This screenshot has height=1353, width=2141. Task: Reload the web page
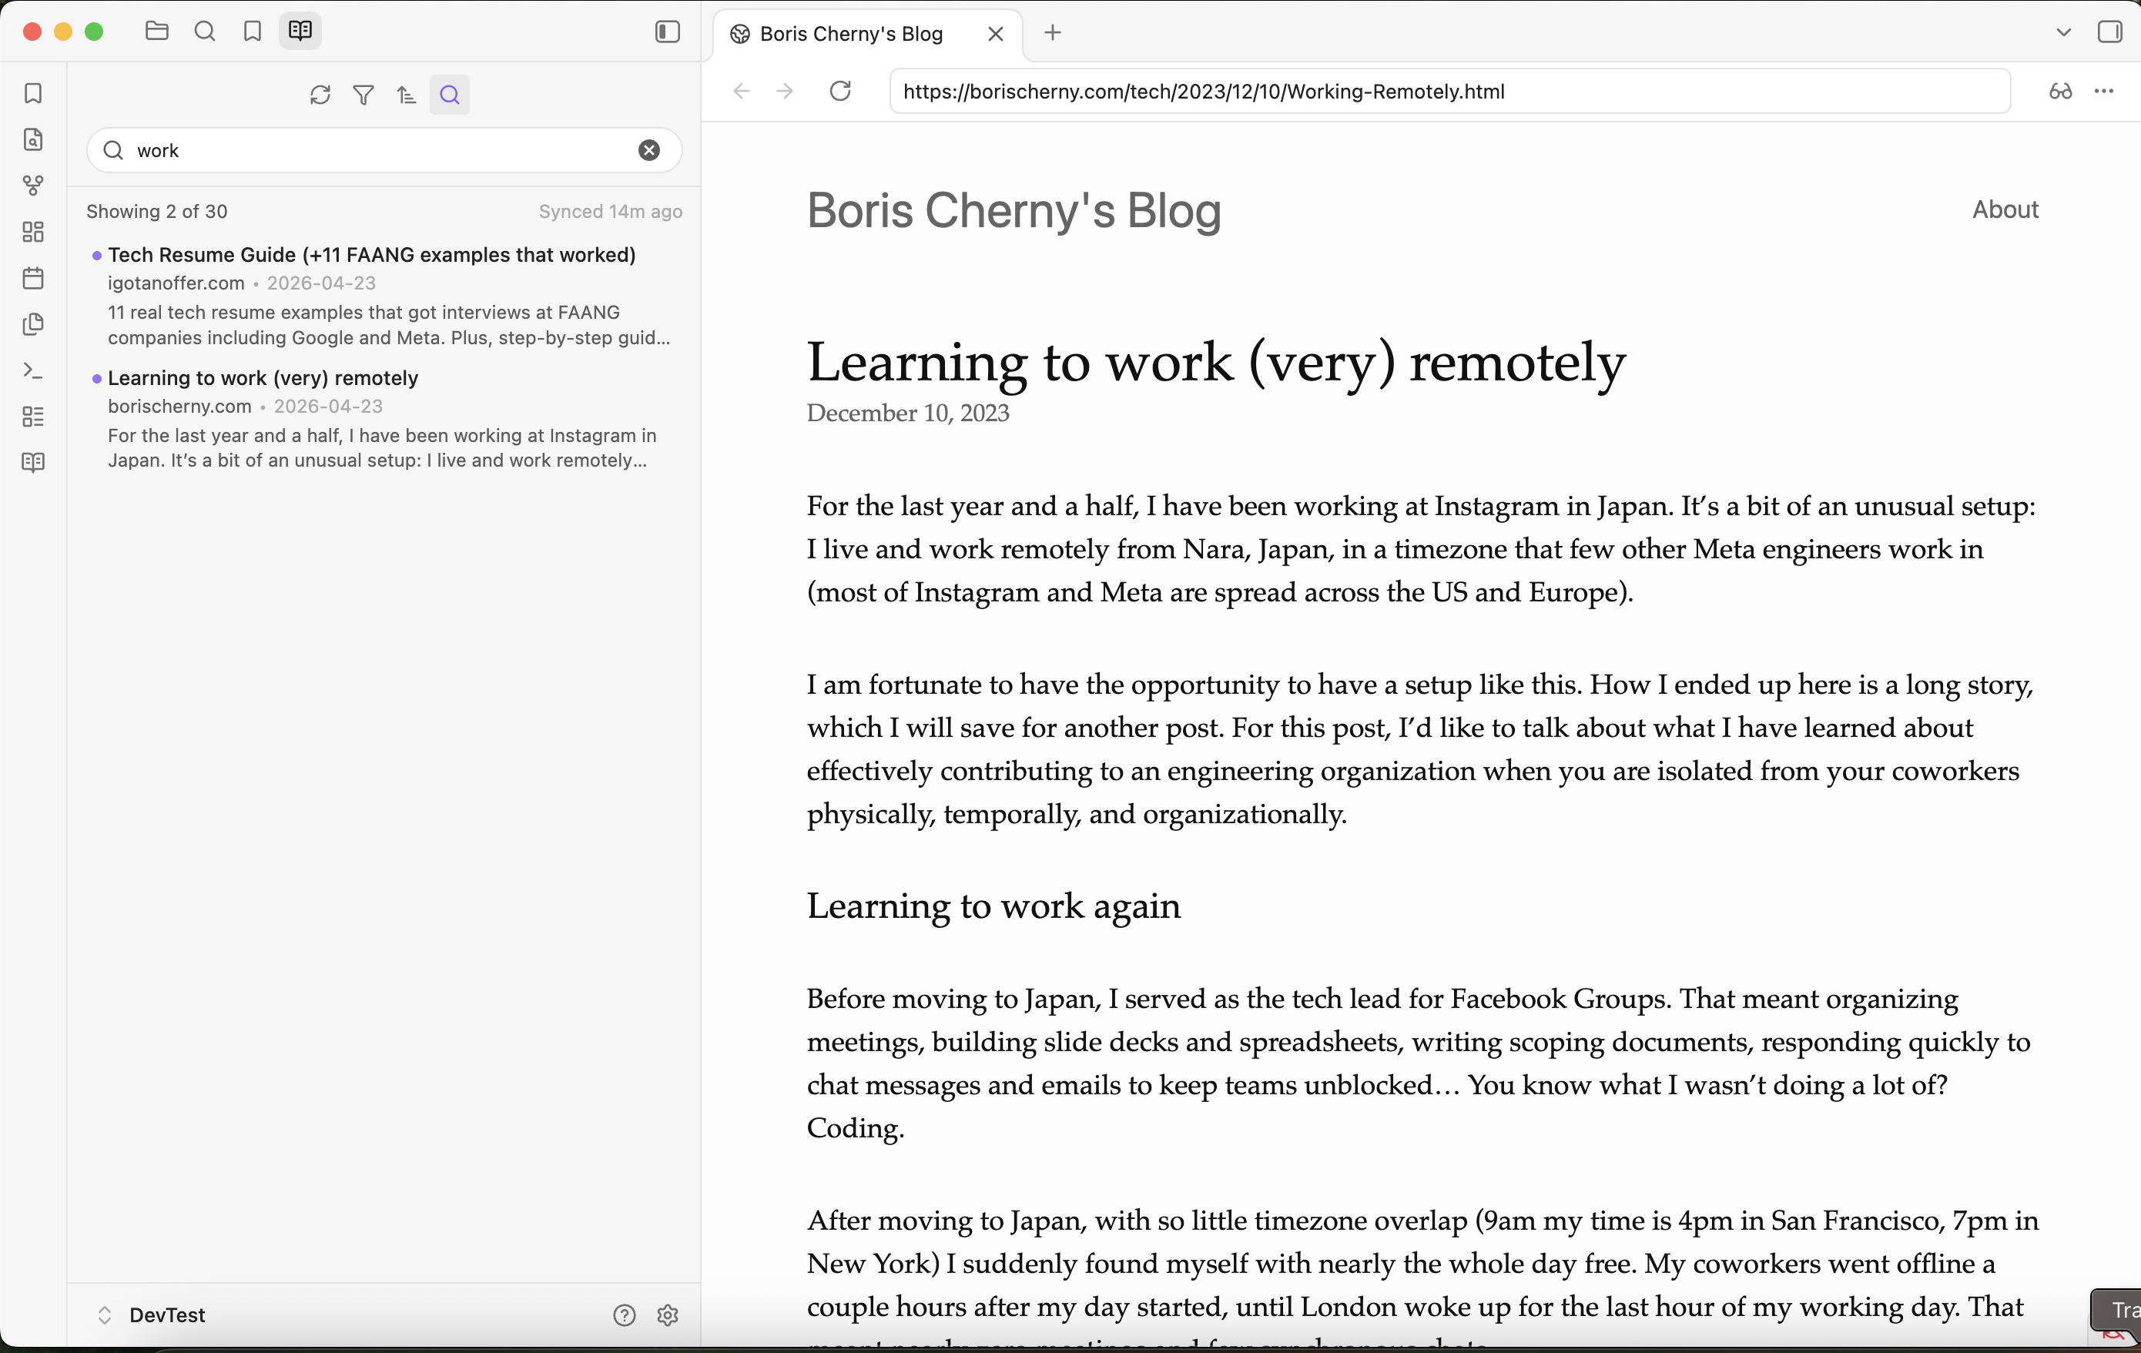840,91
